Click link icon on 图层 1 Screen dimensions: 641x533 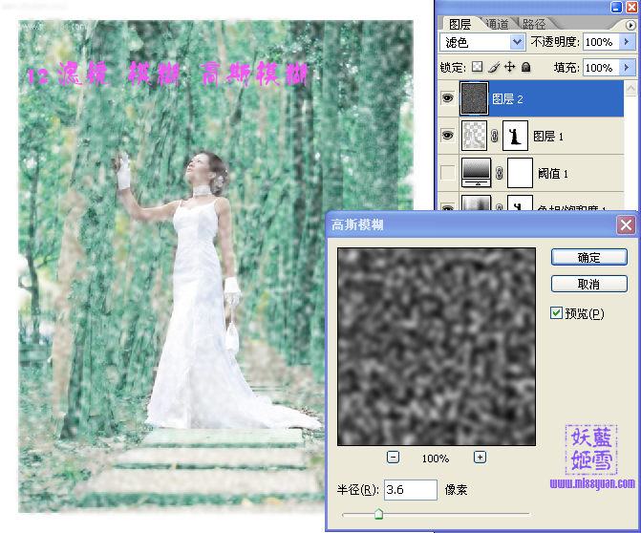(x=494, y=136)
